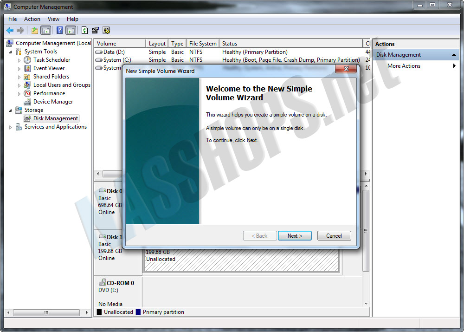Sort by the Volume column header
Screen dimensions: 464x332
pos(120,44)
